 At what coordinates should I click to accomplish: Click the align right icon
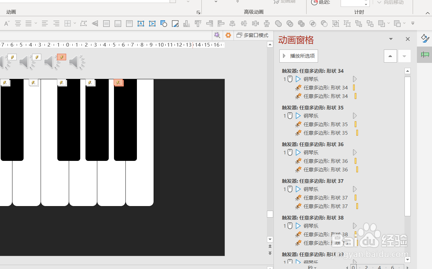pyautogui.click(x=210, y=24)
